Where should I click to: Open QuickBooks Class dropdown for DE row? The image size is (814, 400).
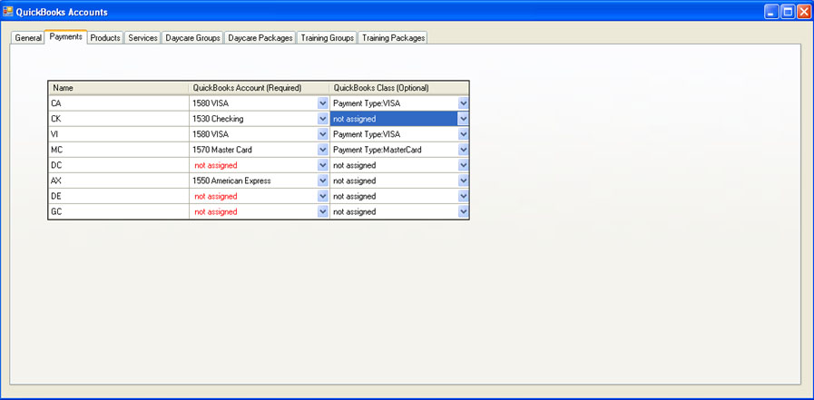click(464, 197)
